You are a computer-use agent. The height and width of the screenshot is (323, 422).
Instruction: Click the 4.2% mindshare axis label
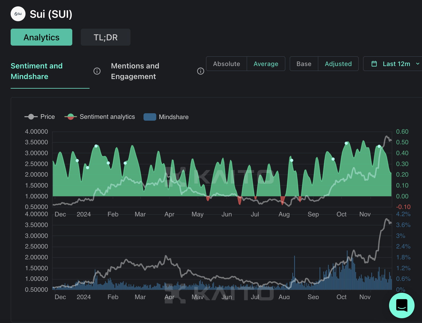403,214
